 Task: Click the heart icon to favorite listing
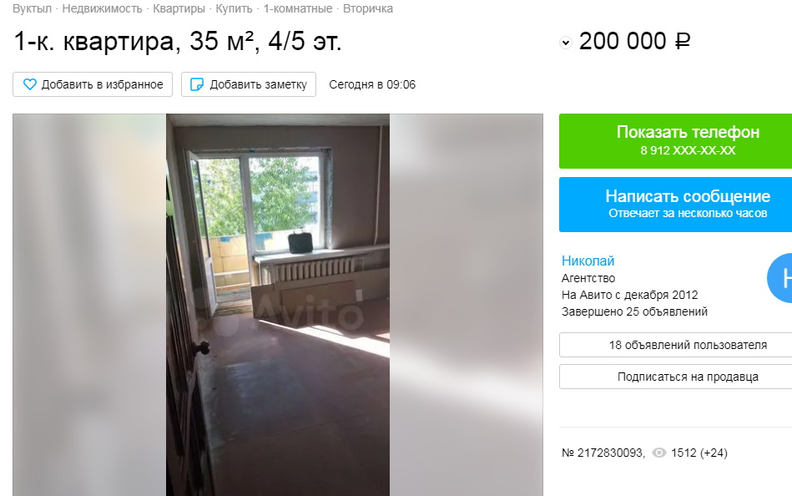coord(30,84)
